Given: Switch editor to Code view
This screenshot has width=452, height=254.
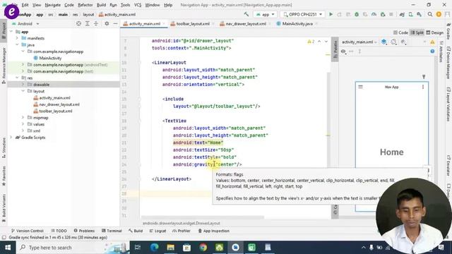Looking at the screenshot, I should click(400, 32).
